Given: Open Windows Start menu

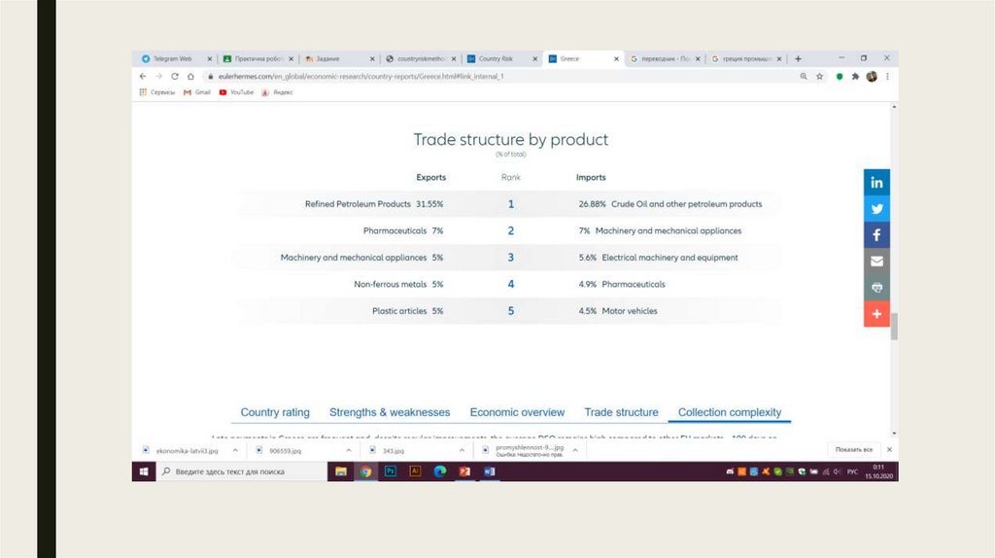Looking at the screenshot, I should point(144,471).
